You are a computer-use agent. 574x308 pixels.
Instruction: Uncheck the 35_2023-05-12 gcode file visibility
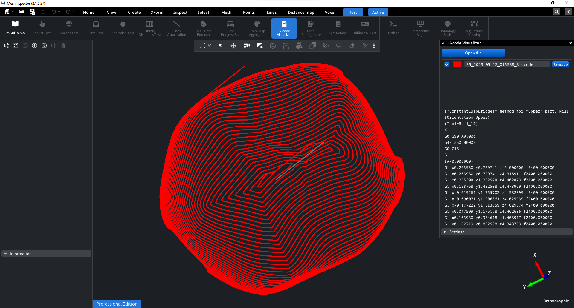point(447,64)
